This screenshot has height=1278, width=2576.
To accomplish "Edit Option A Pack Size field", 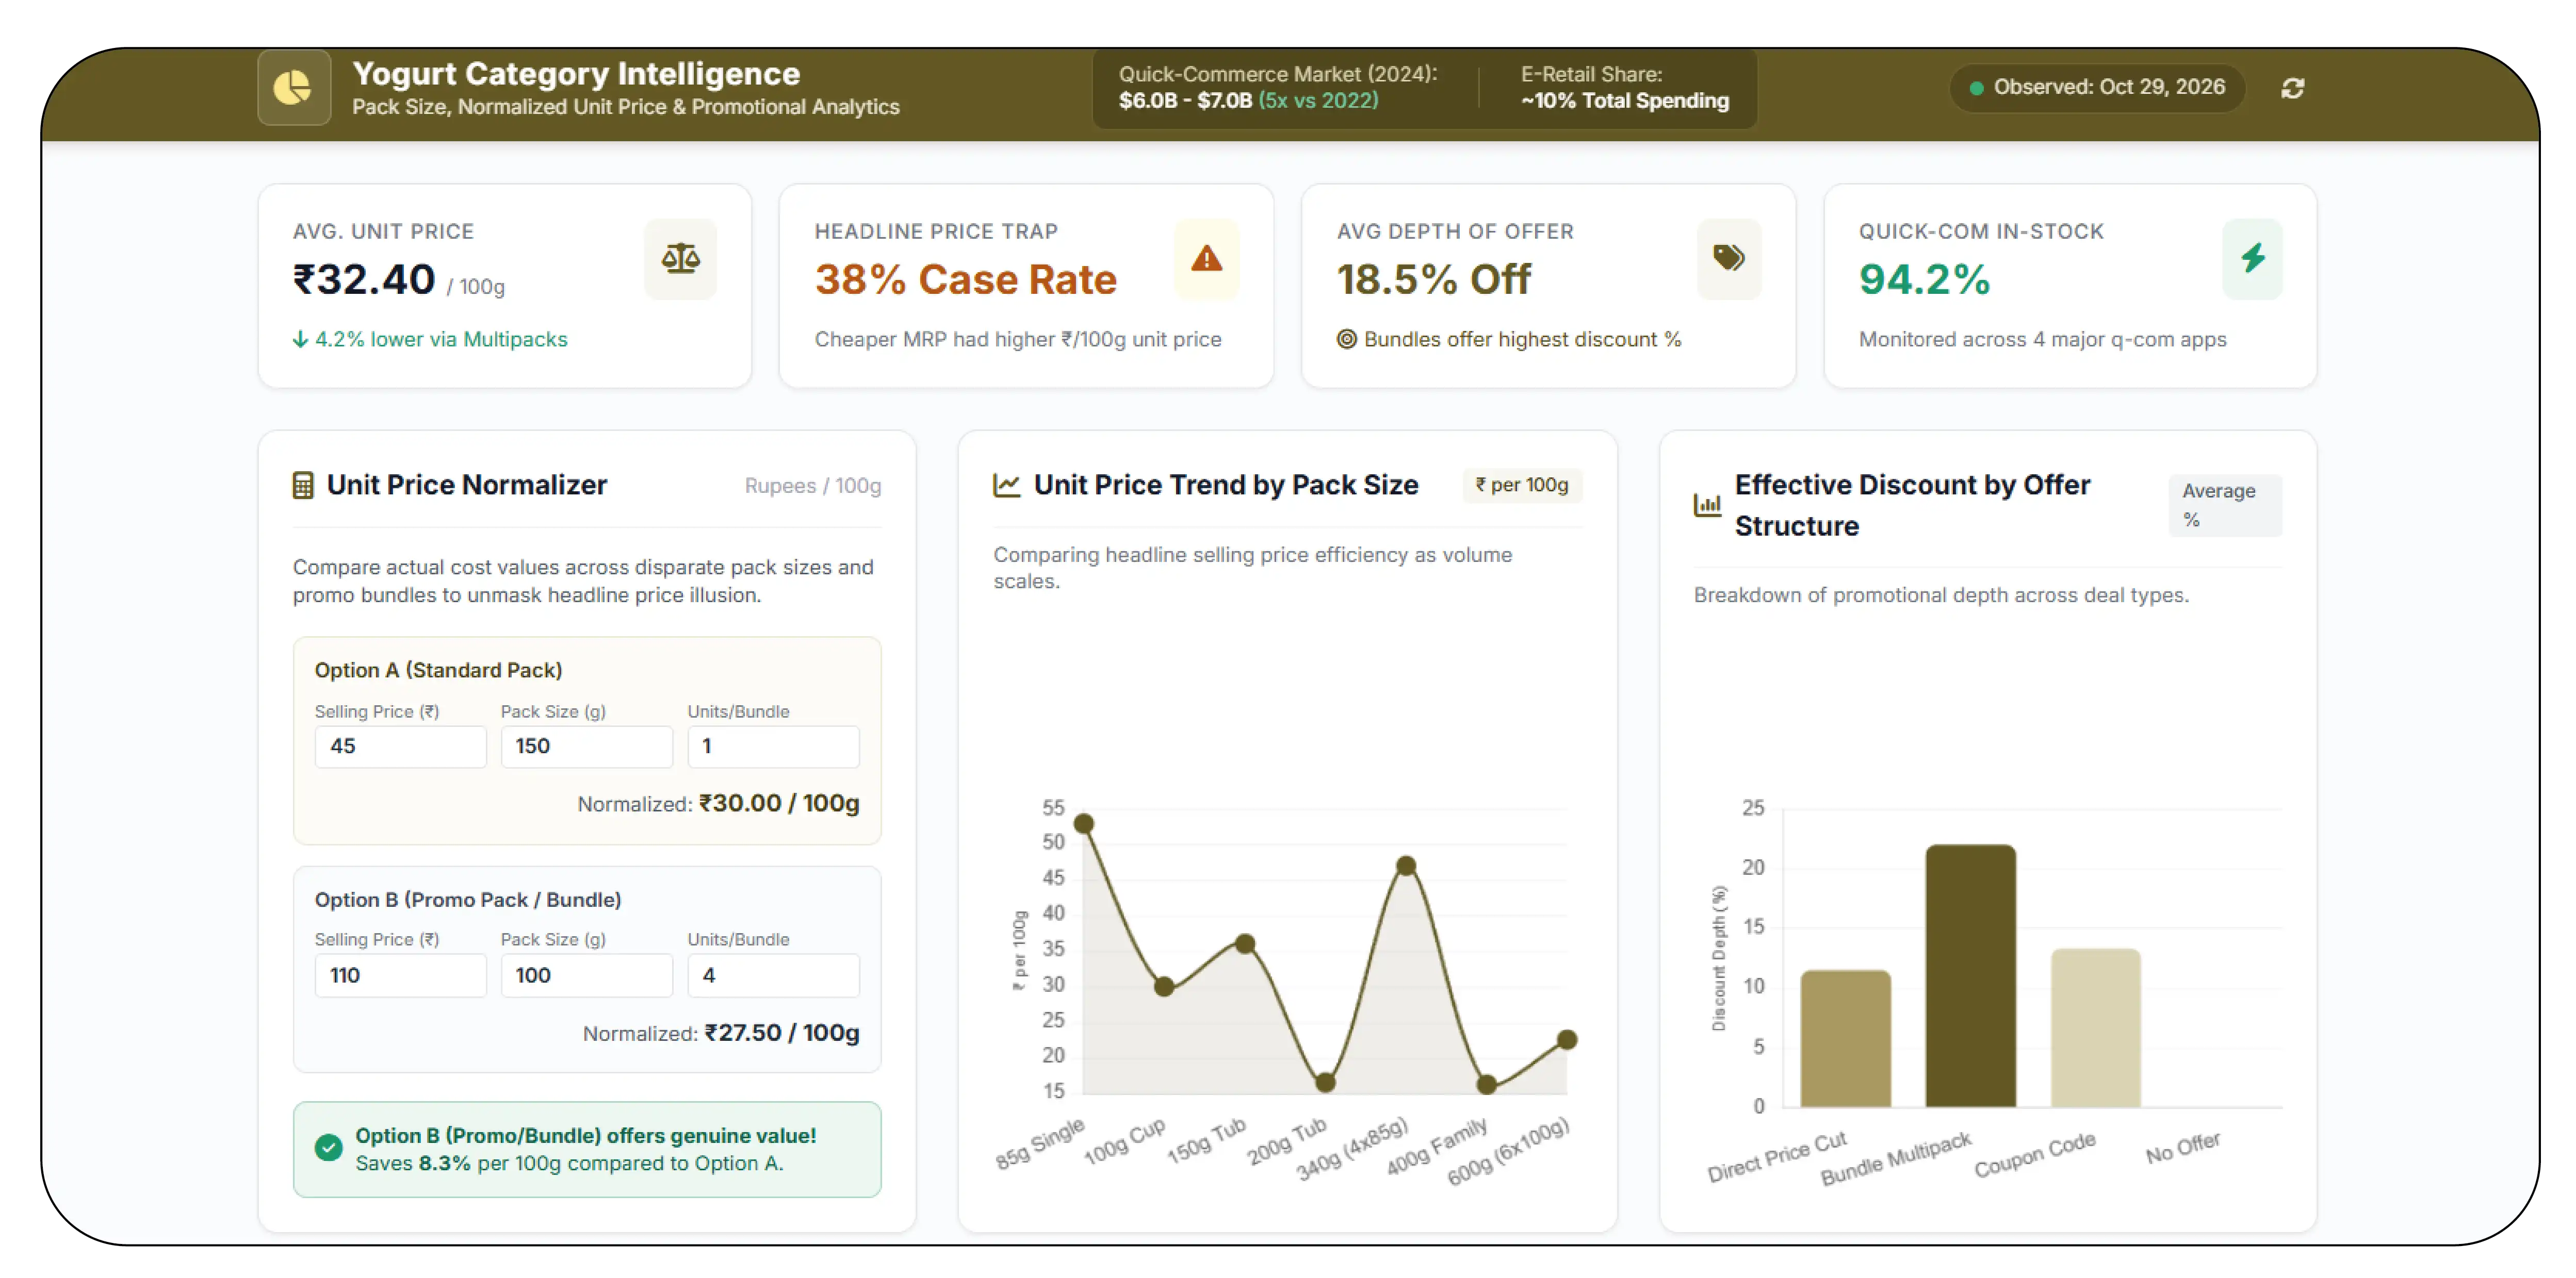I will pyautogui.click(x=586, y=746).
